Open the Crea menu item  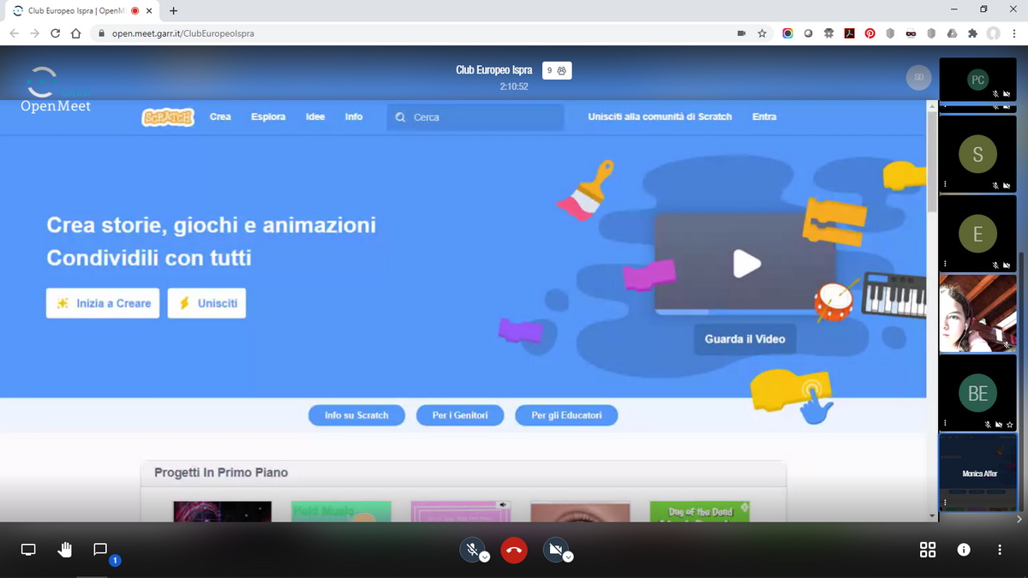(220, 116)
